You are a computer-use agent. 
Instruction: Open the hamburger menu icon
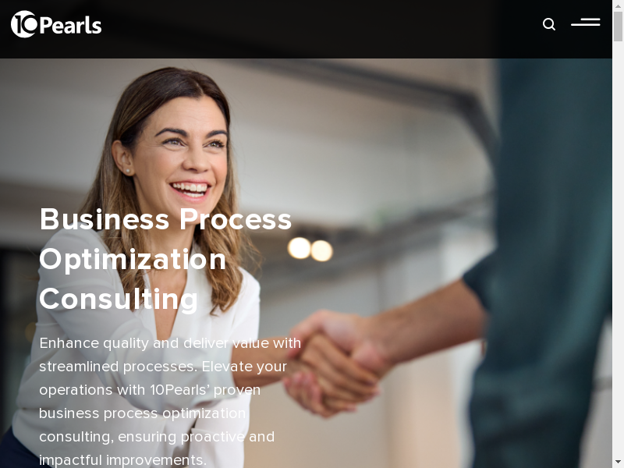tap(586, 22)
